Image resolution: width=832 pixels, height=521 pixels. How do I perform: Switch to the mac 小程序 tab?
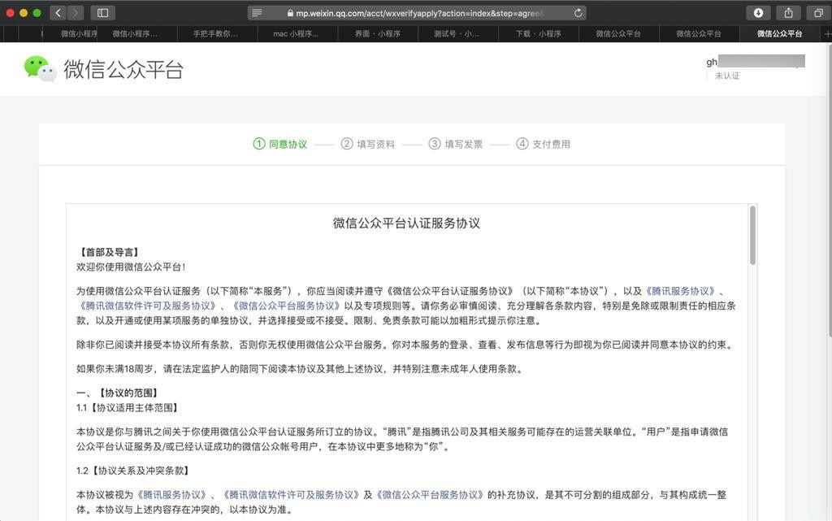pos(296,33)
